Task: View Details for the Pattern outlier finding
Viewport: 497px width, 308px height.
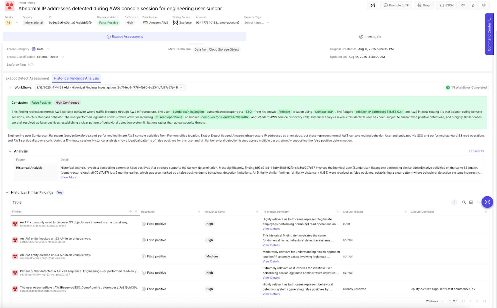Action: pyautogui.click(x=271, y=278)
